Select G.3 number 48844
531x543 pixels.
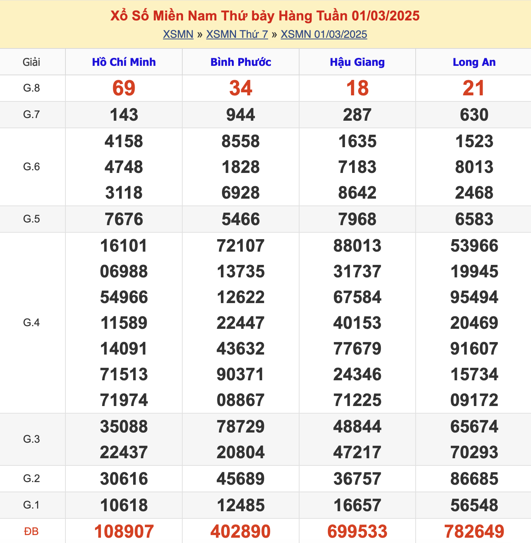(357, 427)
